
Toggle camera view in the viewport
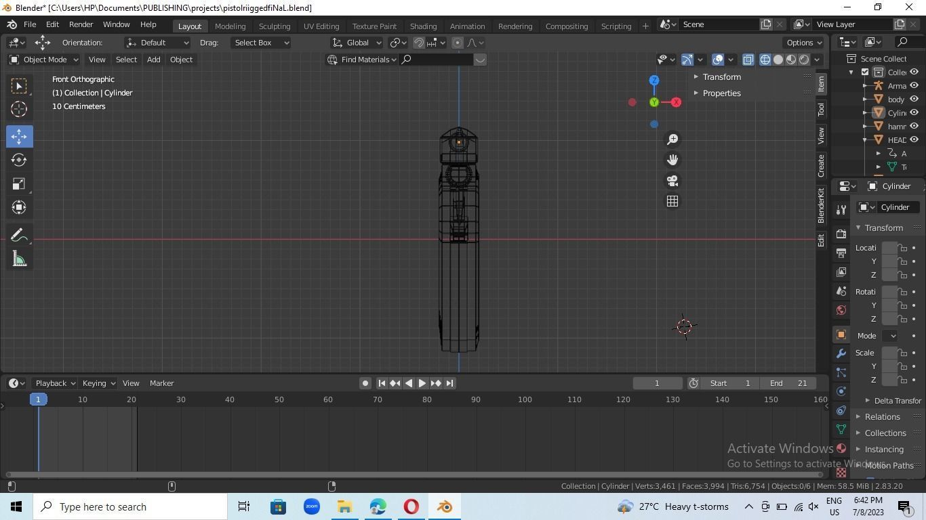click(672, 181)
